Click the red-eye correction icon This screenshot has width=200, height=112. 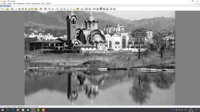click(45, 9)
